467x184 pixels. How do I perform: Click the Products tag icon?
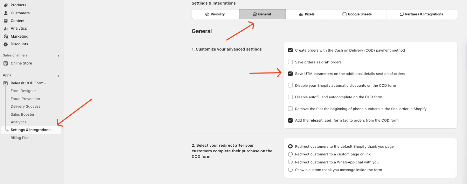point(6,5)
